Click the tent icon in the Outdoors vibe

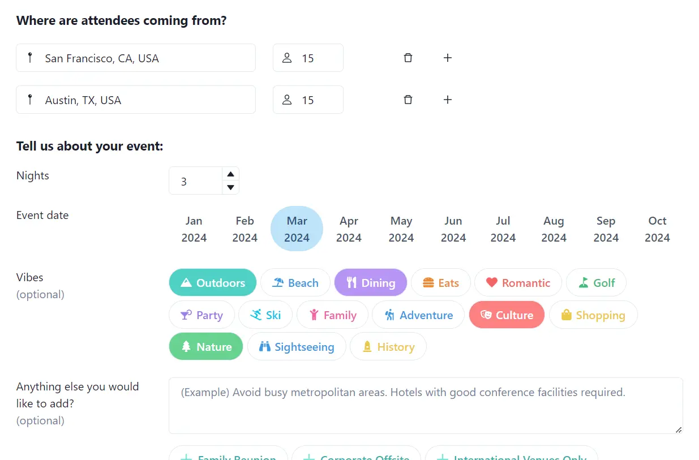point(186,282)
